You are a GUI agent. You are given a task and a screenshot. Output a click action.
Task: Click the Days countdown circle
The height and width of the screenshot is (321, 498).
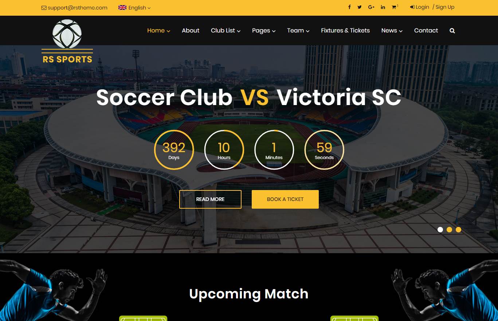point(174,150)
